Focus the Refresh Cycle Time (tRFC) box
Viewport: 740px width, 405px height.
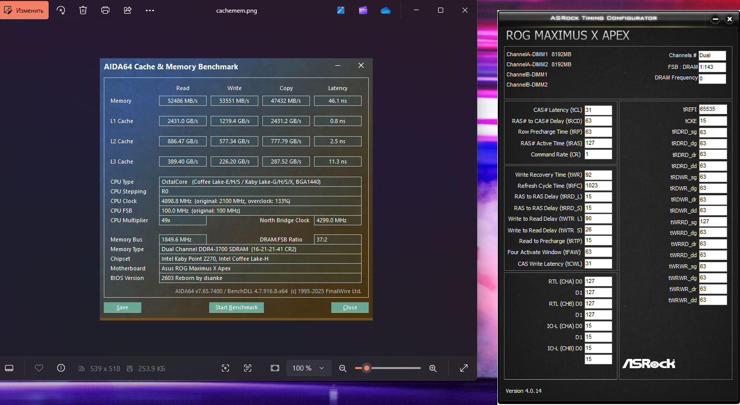click(598, 186)
